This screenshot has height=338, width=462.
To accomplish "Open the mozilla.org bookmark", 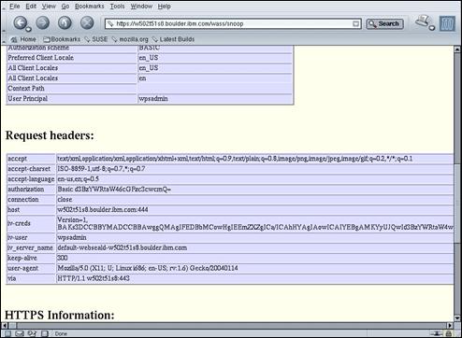I will click(130, 39).
